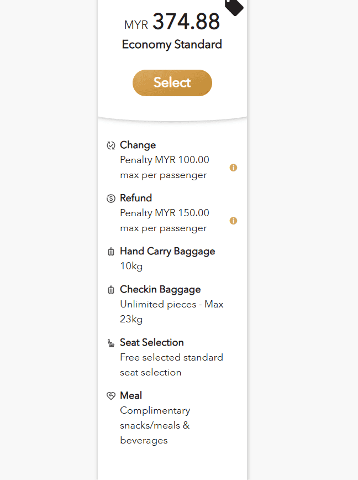This screenshot has height=480, width=358.
Task: Click the Change circular arrows icon
Action: [x=111, y=145]
